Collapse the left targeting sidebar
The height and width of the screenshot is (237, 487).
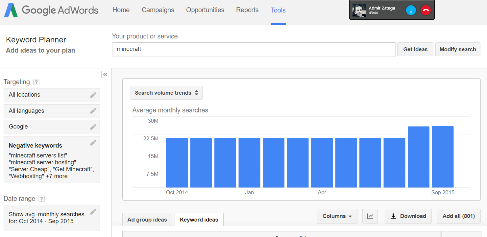[105, 75]
